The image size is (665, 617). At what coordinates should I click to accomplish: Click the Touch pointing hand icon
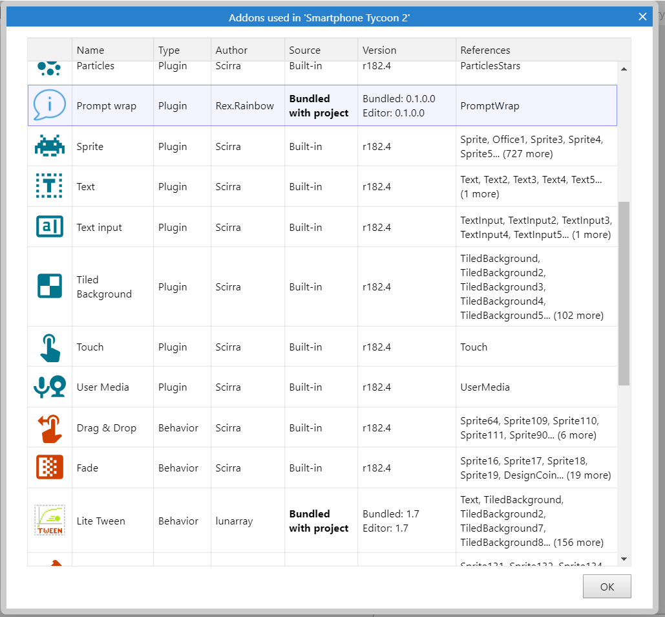click(x=50, y=347)
